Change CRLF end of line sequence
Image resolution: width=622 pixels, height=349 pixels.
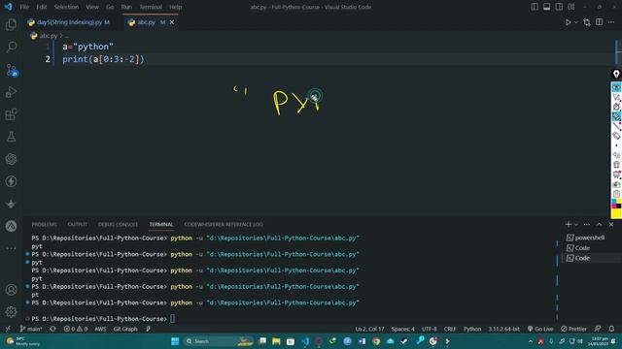pyautogui.click(x=450, y=329)
